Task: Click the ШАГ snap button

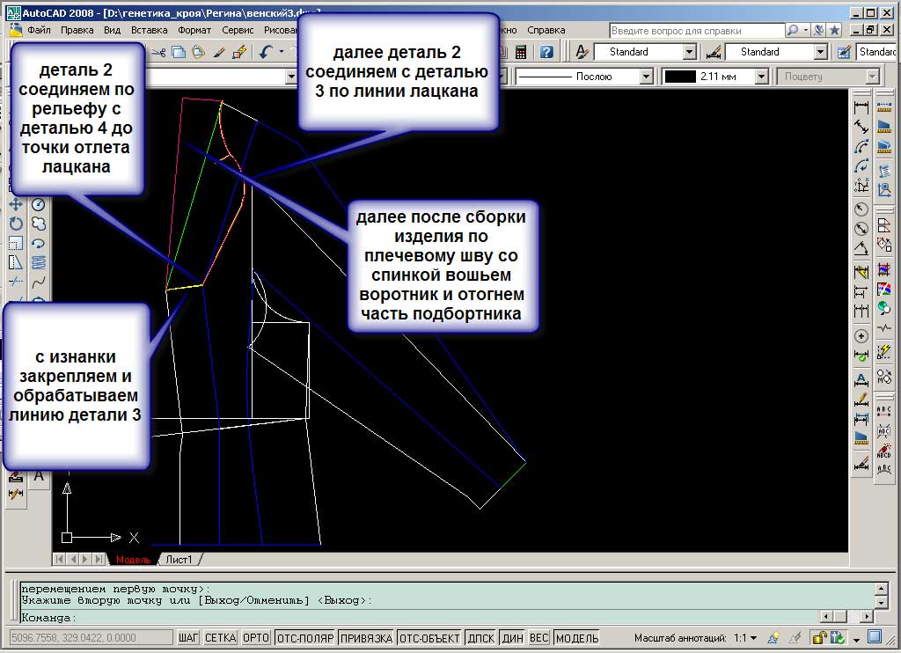Action: click(x=188, y=638)
